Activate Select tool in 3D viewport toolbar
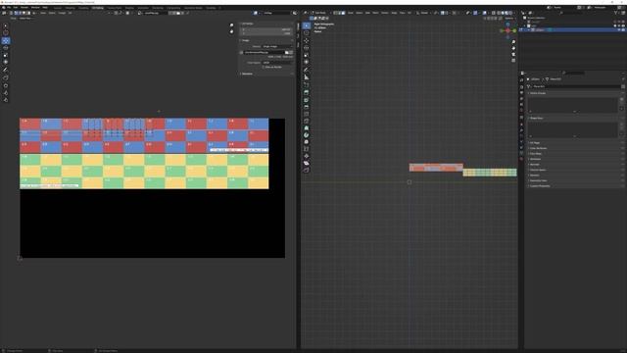Screen dimensions: 627x353 point(307,25)
